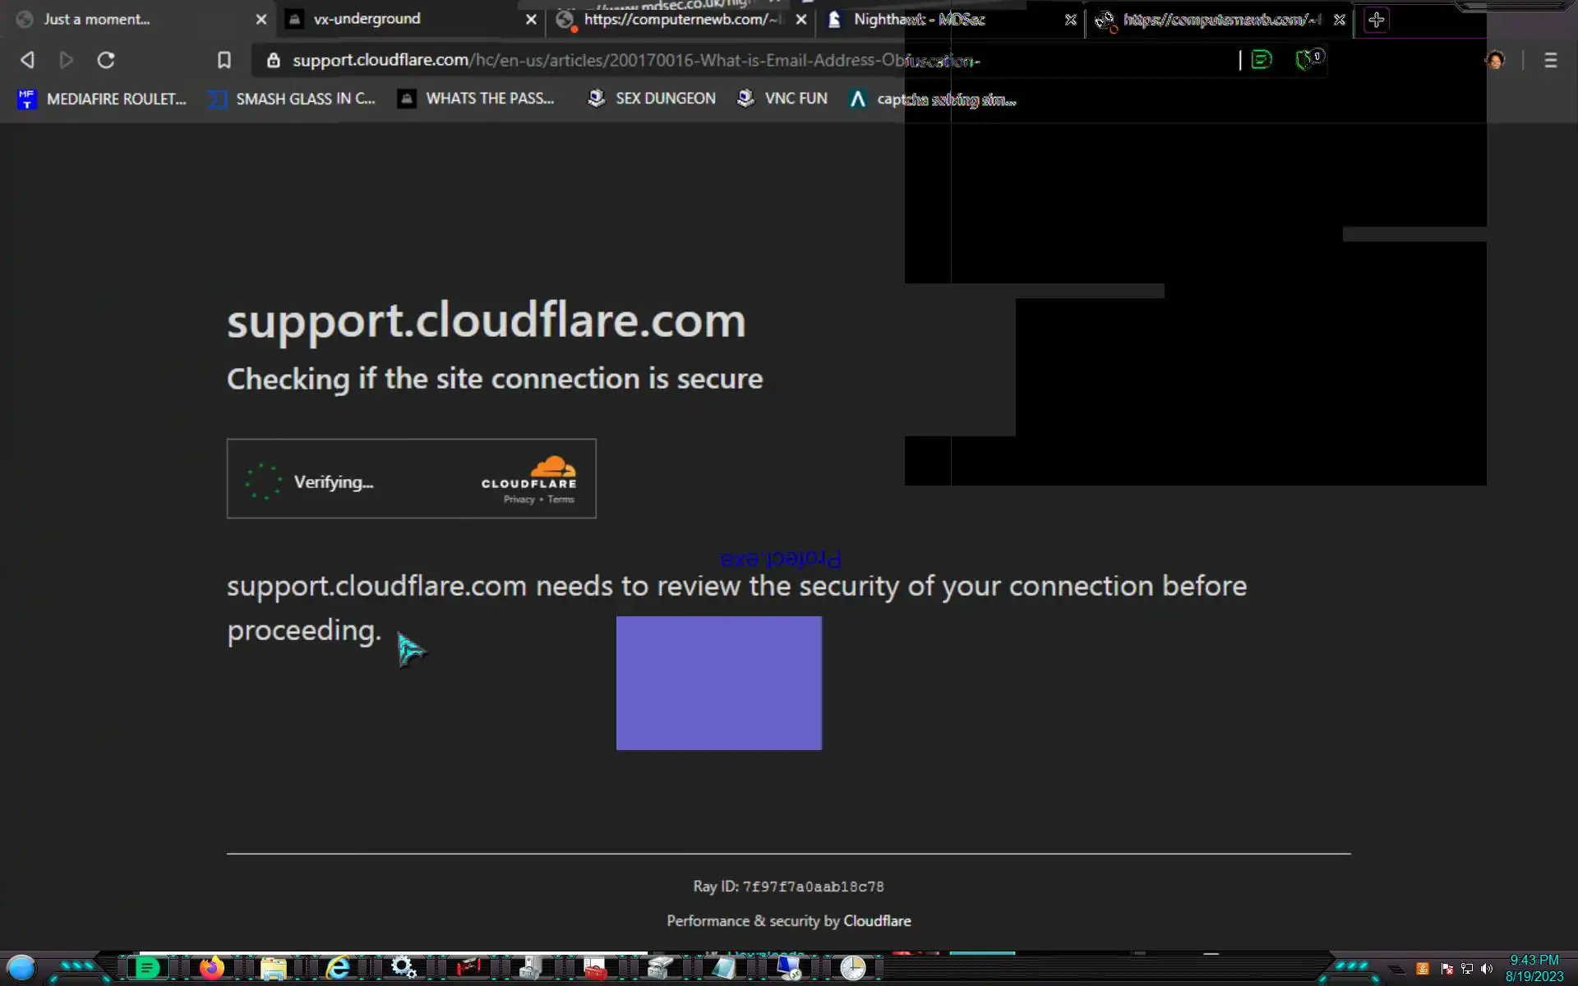The width and height of the screenshot is (1578, 986).
Task: Click the Cloudflare Privacy link
Action: (519, 500)
